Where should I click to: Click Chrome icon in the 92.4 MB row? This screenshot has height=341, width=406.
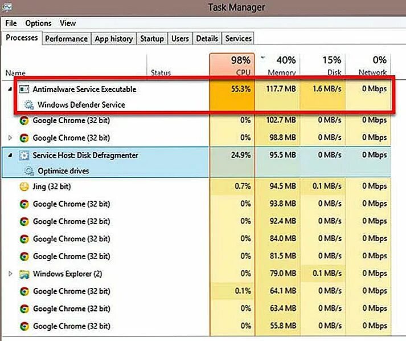pos(24,221)
